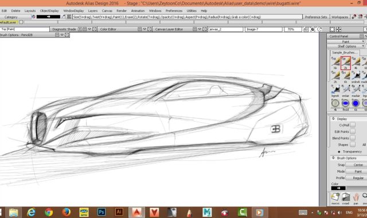367x218 pixels.
Task: Close the Brush Options Pencil2B window
Action: 67,34
